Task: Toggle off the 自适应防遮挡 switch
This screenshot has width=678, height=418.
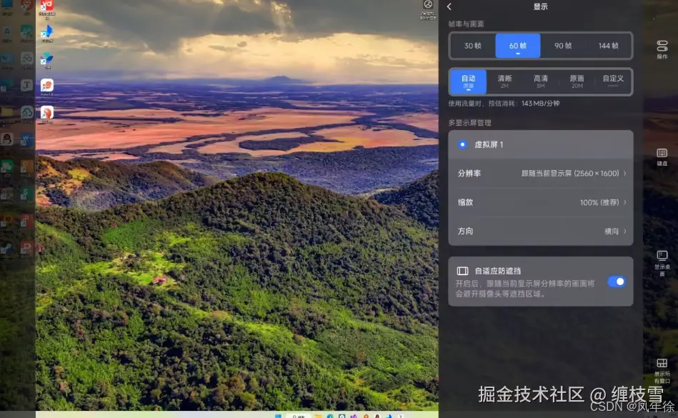Action: [616, 282]
